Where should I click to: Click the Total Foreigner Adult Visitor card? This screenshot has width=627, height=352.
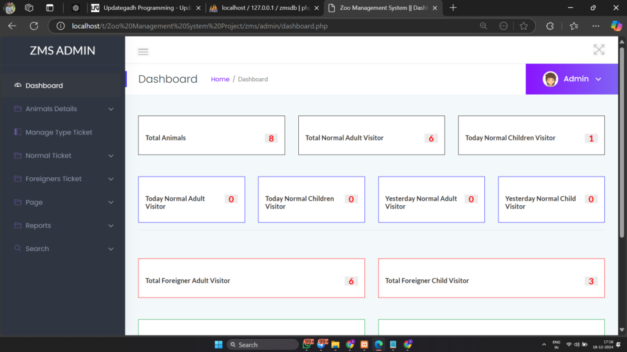pyautogui.click(x=252, y=278)
